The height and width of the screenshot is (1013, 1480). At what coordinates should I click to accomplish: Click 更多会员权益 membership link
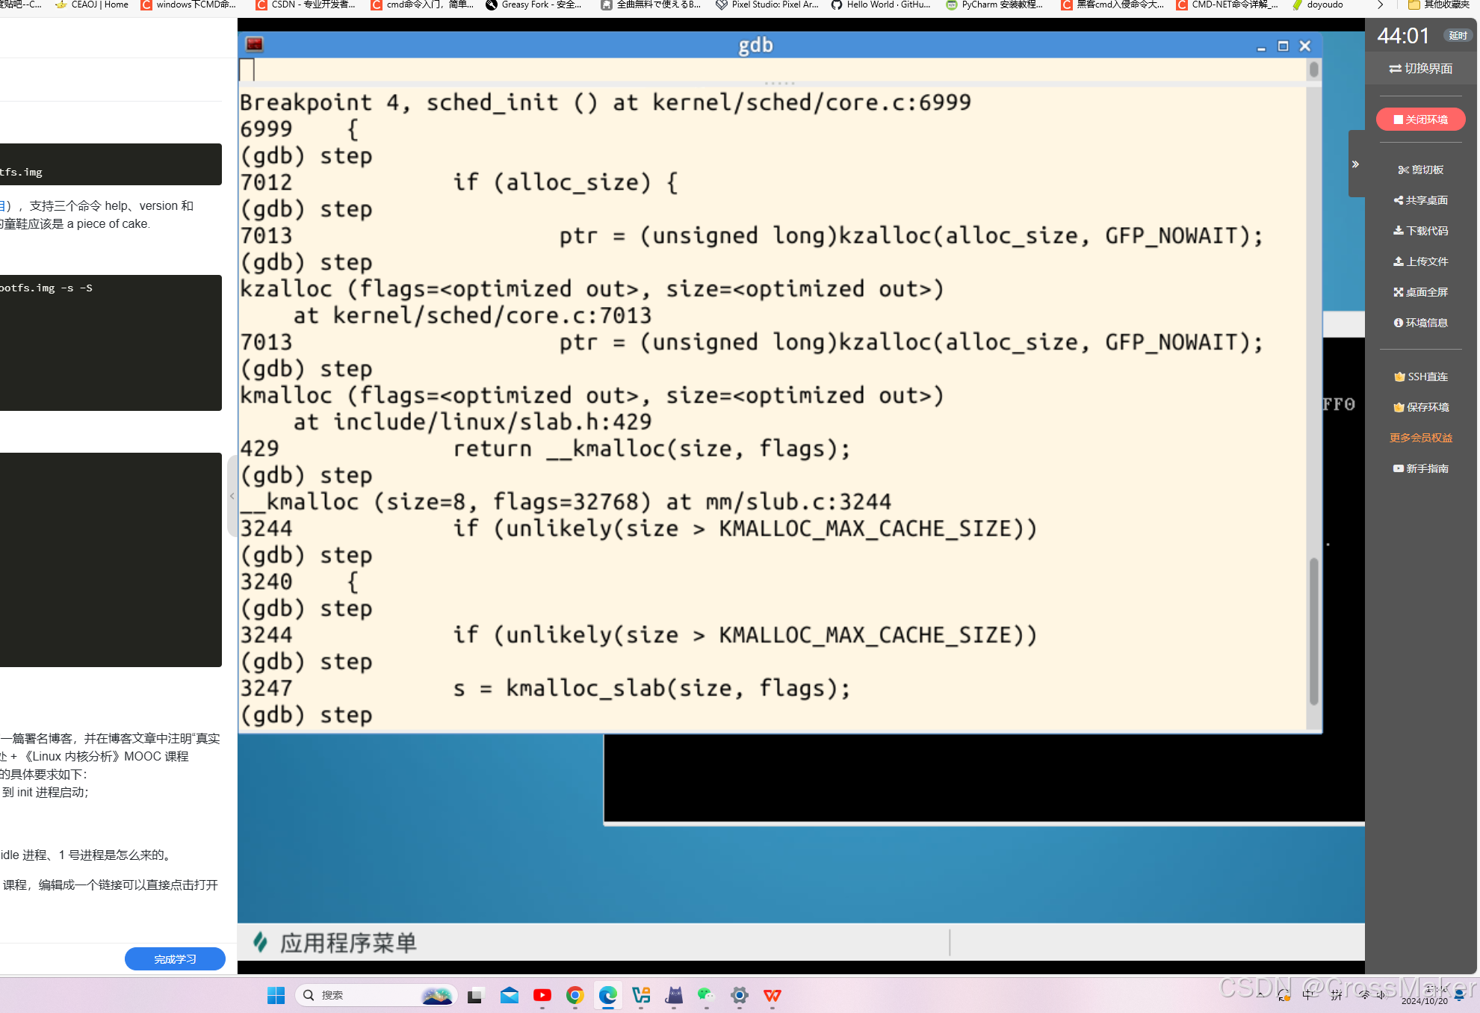[x=1420, y=438]
